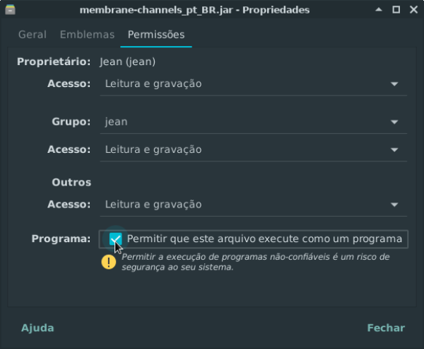
Task: Switch to the Geral tab
Action: tap(33, 35)
